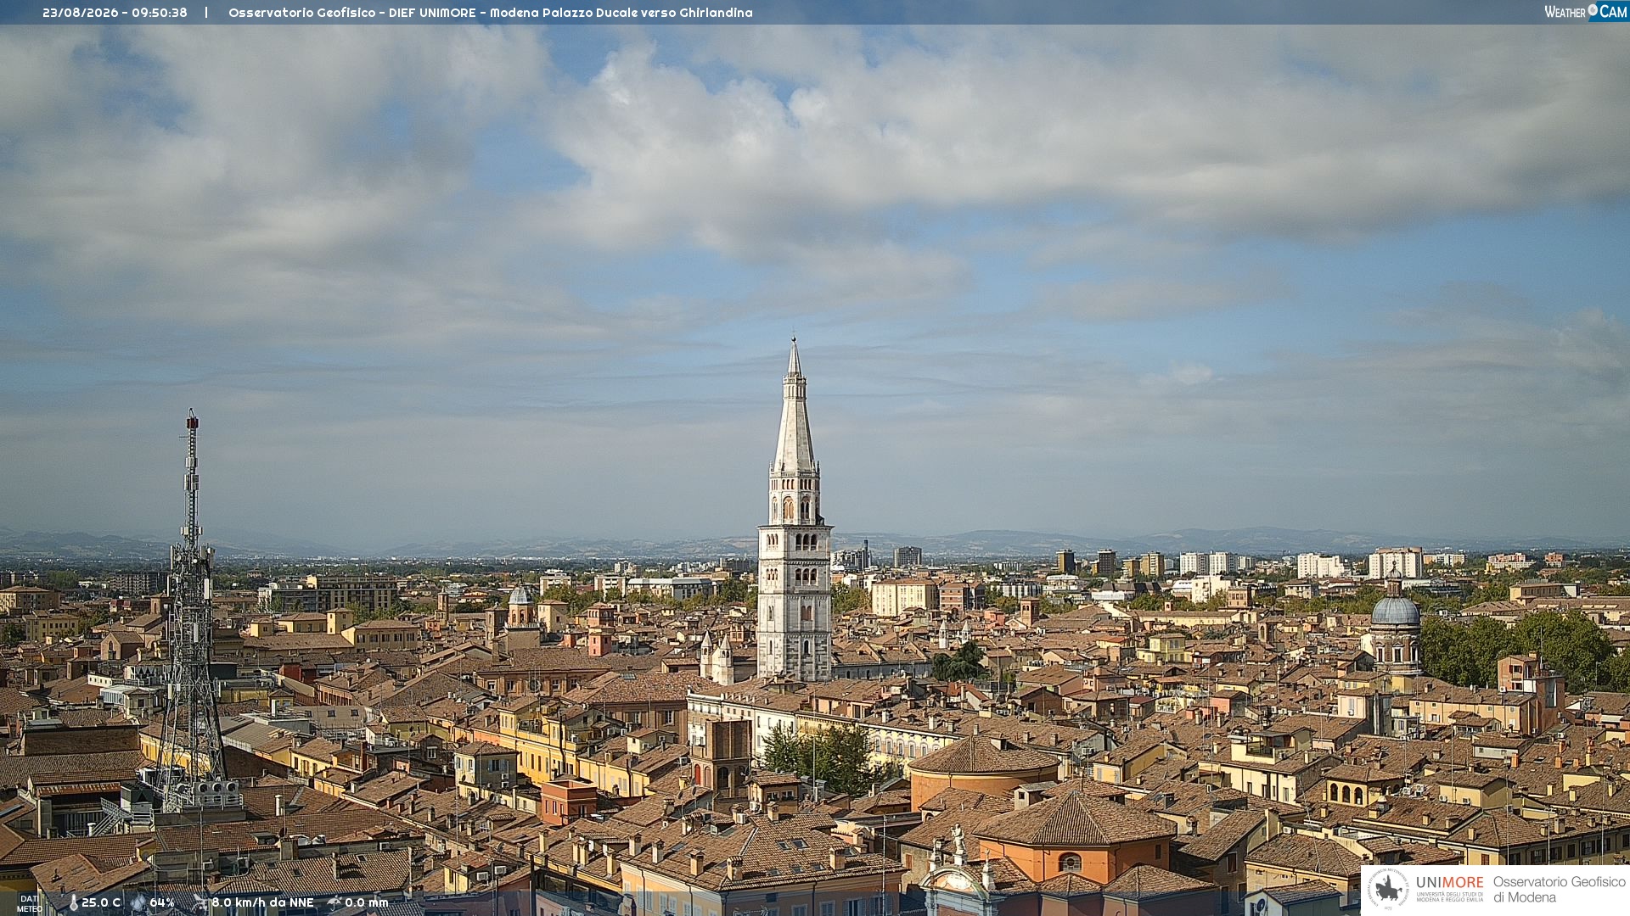Click the webcam lens icon in WeatherCam logo

click(1593, 9)
